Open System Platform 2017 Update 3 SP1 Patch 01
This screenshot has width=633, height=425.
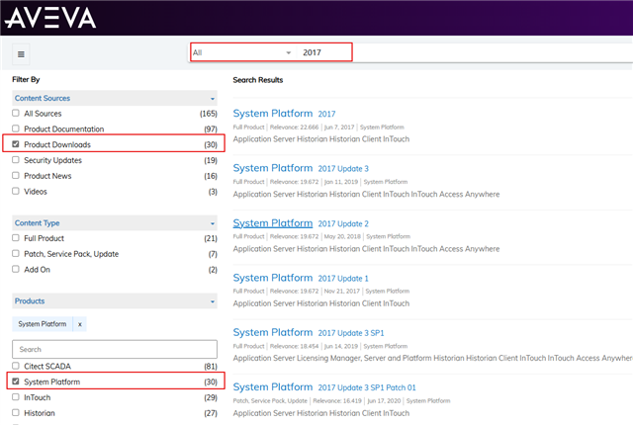324,387
